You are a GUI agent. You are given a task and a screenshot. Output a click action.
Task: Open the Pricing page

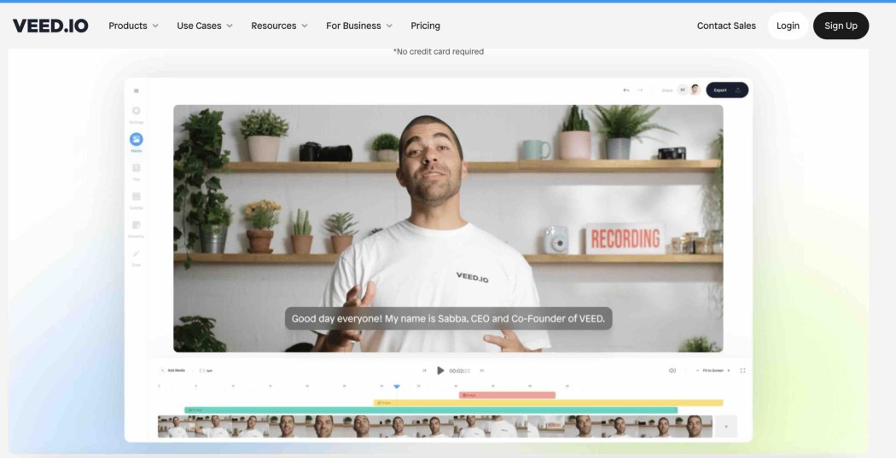pyautogui.click(x=425, y=26)
